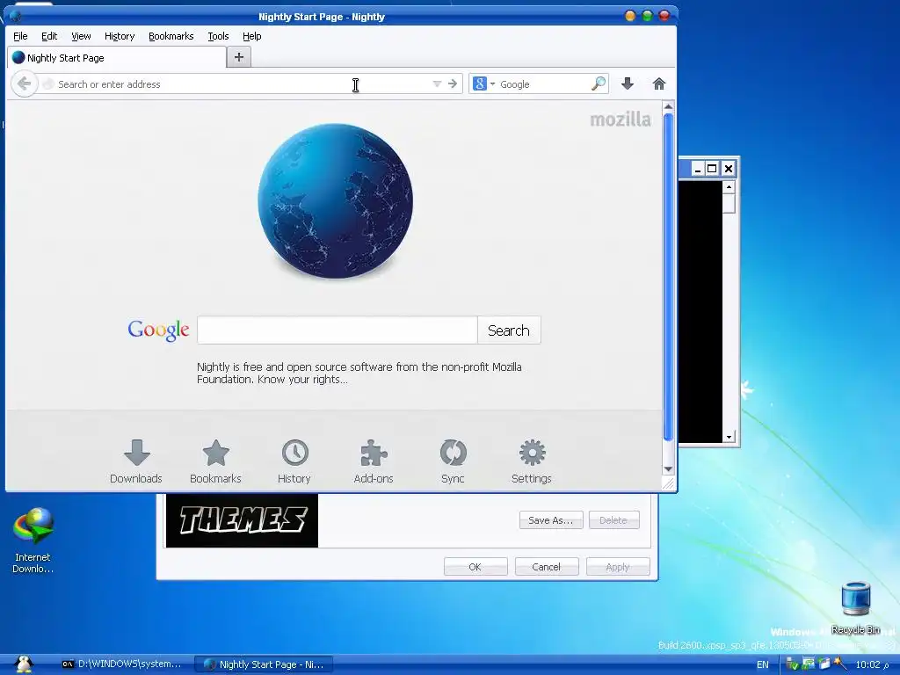Click Cancel in the display properties dialog
900x675 pixels.
(547, 567)
